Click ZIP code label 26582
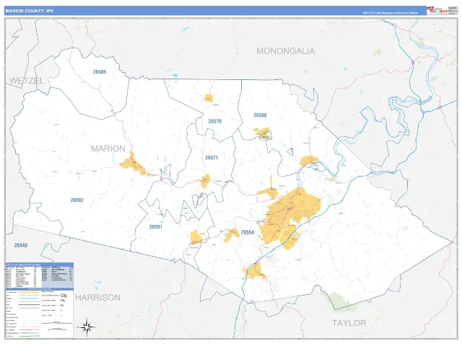This screenshot has width=462, height=346. coord(77,200)
